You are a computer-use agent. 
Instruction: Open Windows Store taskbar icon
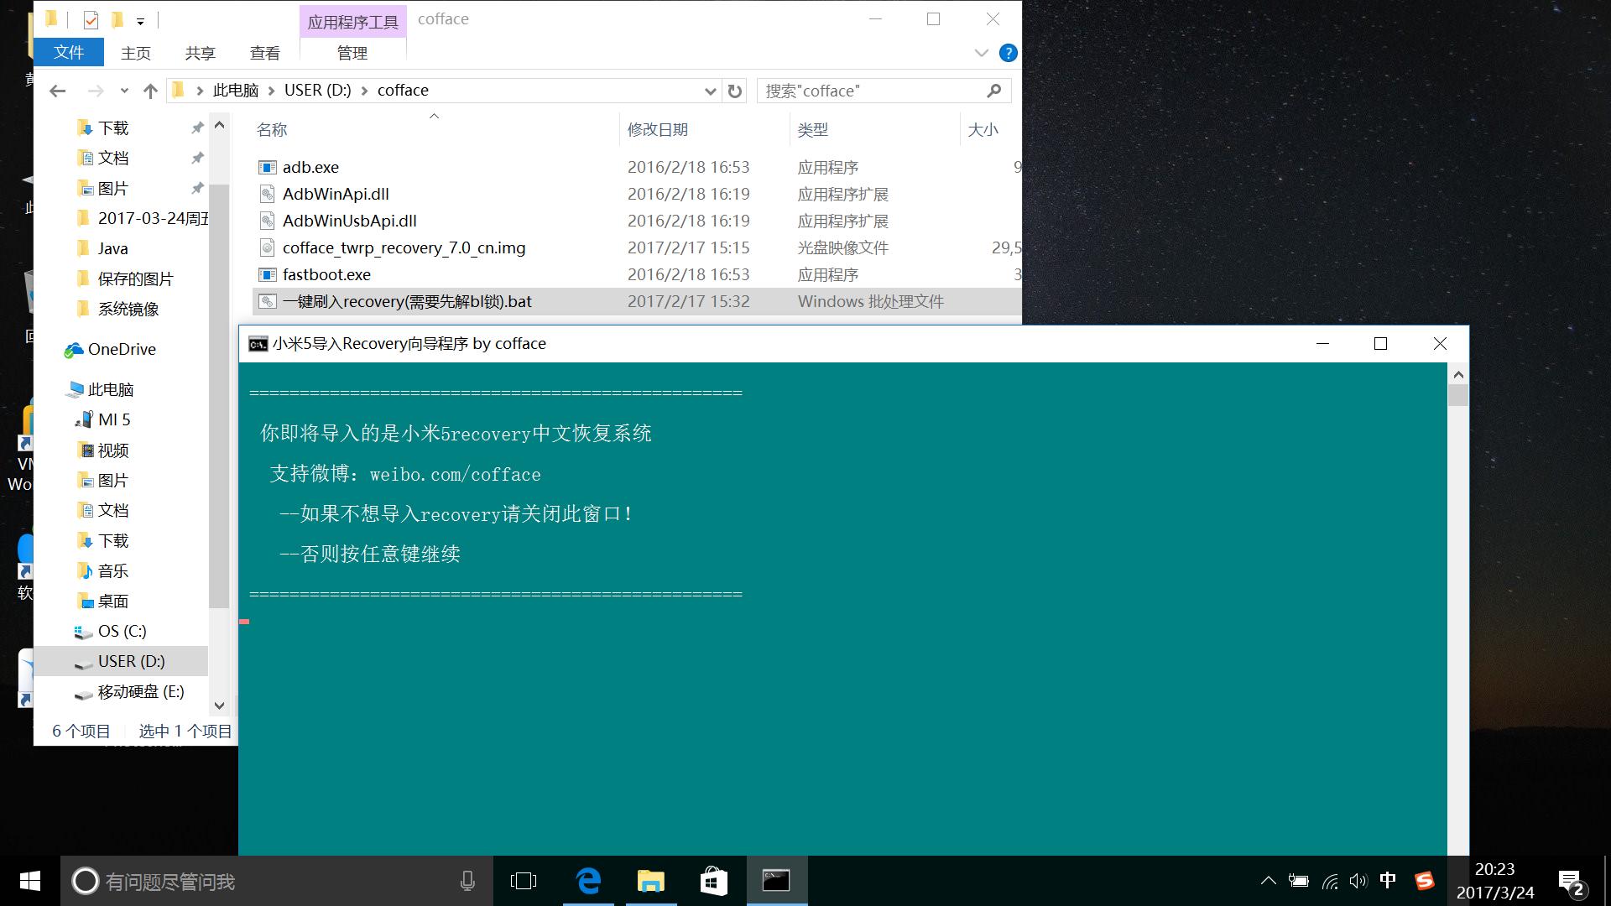[x=713, y=881]
